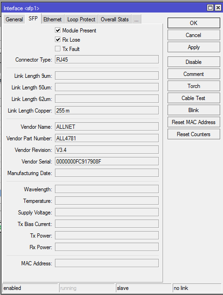The image size is (223, 295).
Task: Reveal more tabs via the ellipsis tab
Action: click(136, 19)
